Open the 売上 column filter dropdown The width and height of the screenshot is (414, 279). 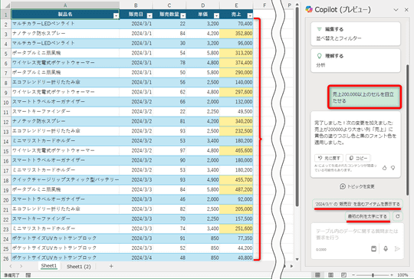[x=250, y=16]
